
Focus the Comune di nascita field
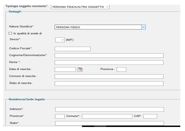[x=109, y=77]
